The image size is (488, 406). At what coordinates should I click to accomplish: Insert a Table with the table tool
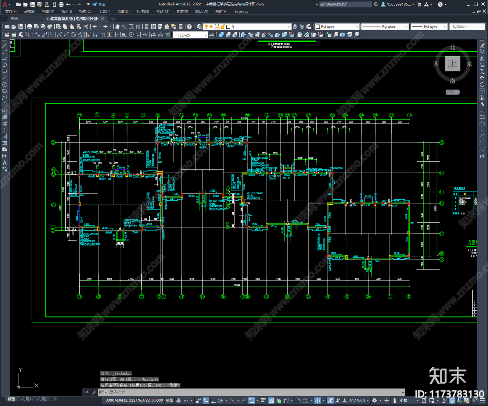pyautogui.click(x=5, y=156)
